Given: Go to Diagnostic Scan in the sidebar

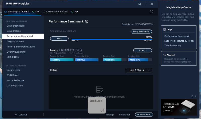Looking at the screenshot, I should [x=15, y=41].
